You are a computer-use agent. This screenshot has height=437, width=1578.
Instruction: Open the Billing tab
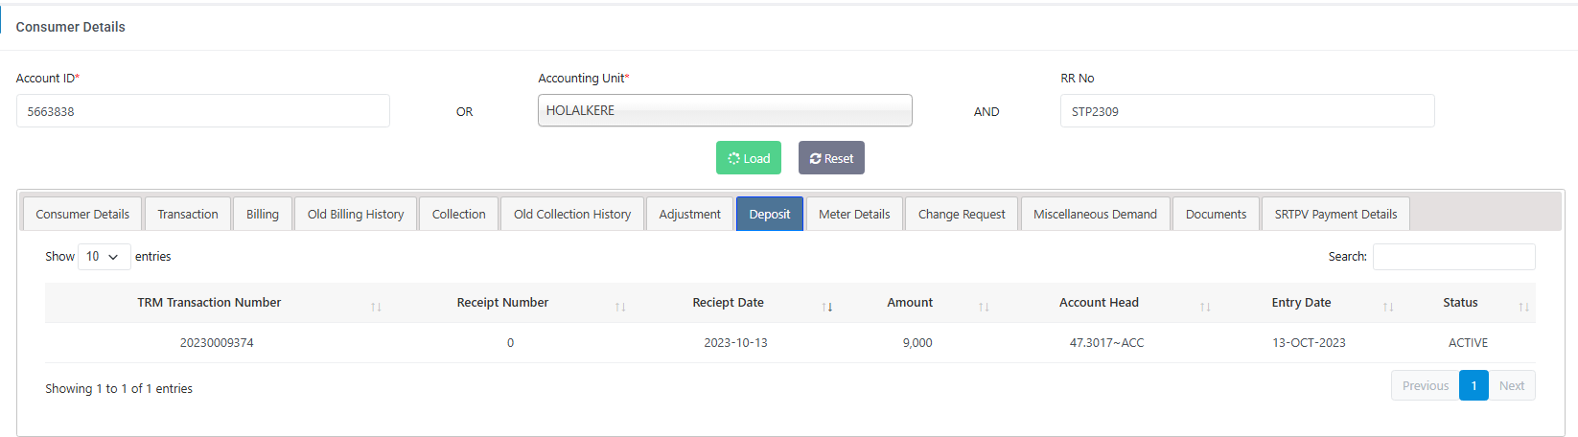[x=262, y=215]
